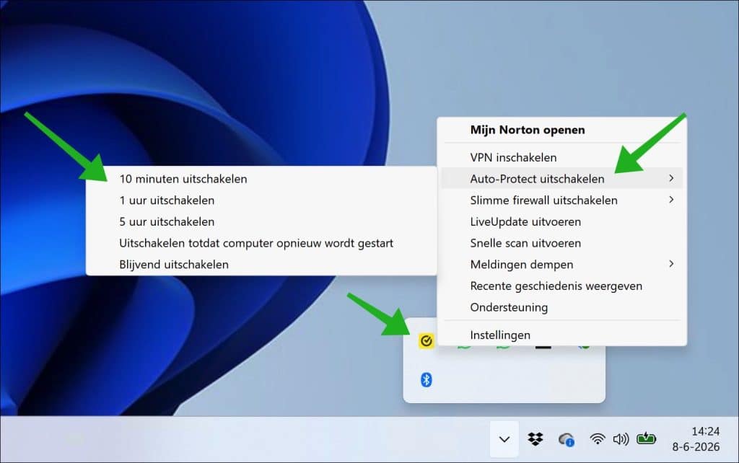Select Auto-Protect uitschakelen menu entry
The image size is (739, 463).
point(561,179)
